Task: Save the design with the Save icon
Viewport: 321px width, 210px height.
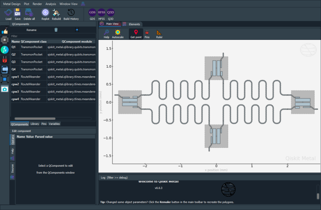Action: pyautogui.click(x=18, y=14)
